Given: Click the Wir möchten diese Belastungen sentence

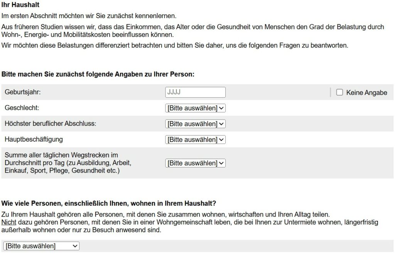Looking at the screenshot, I should coord(174,45).
